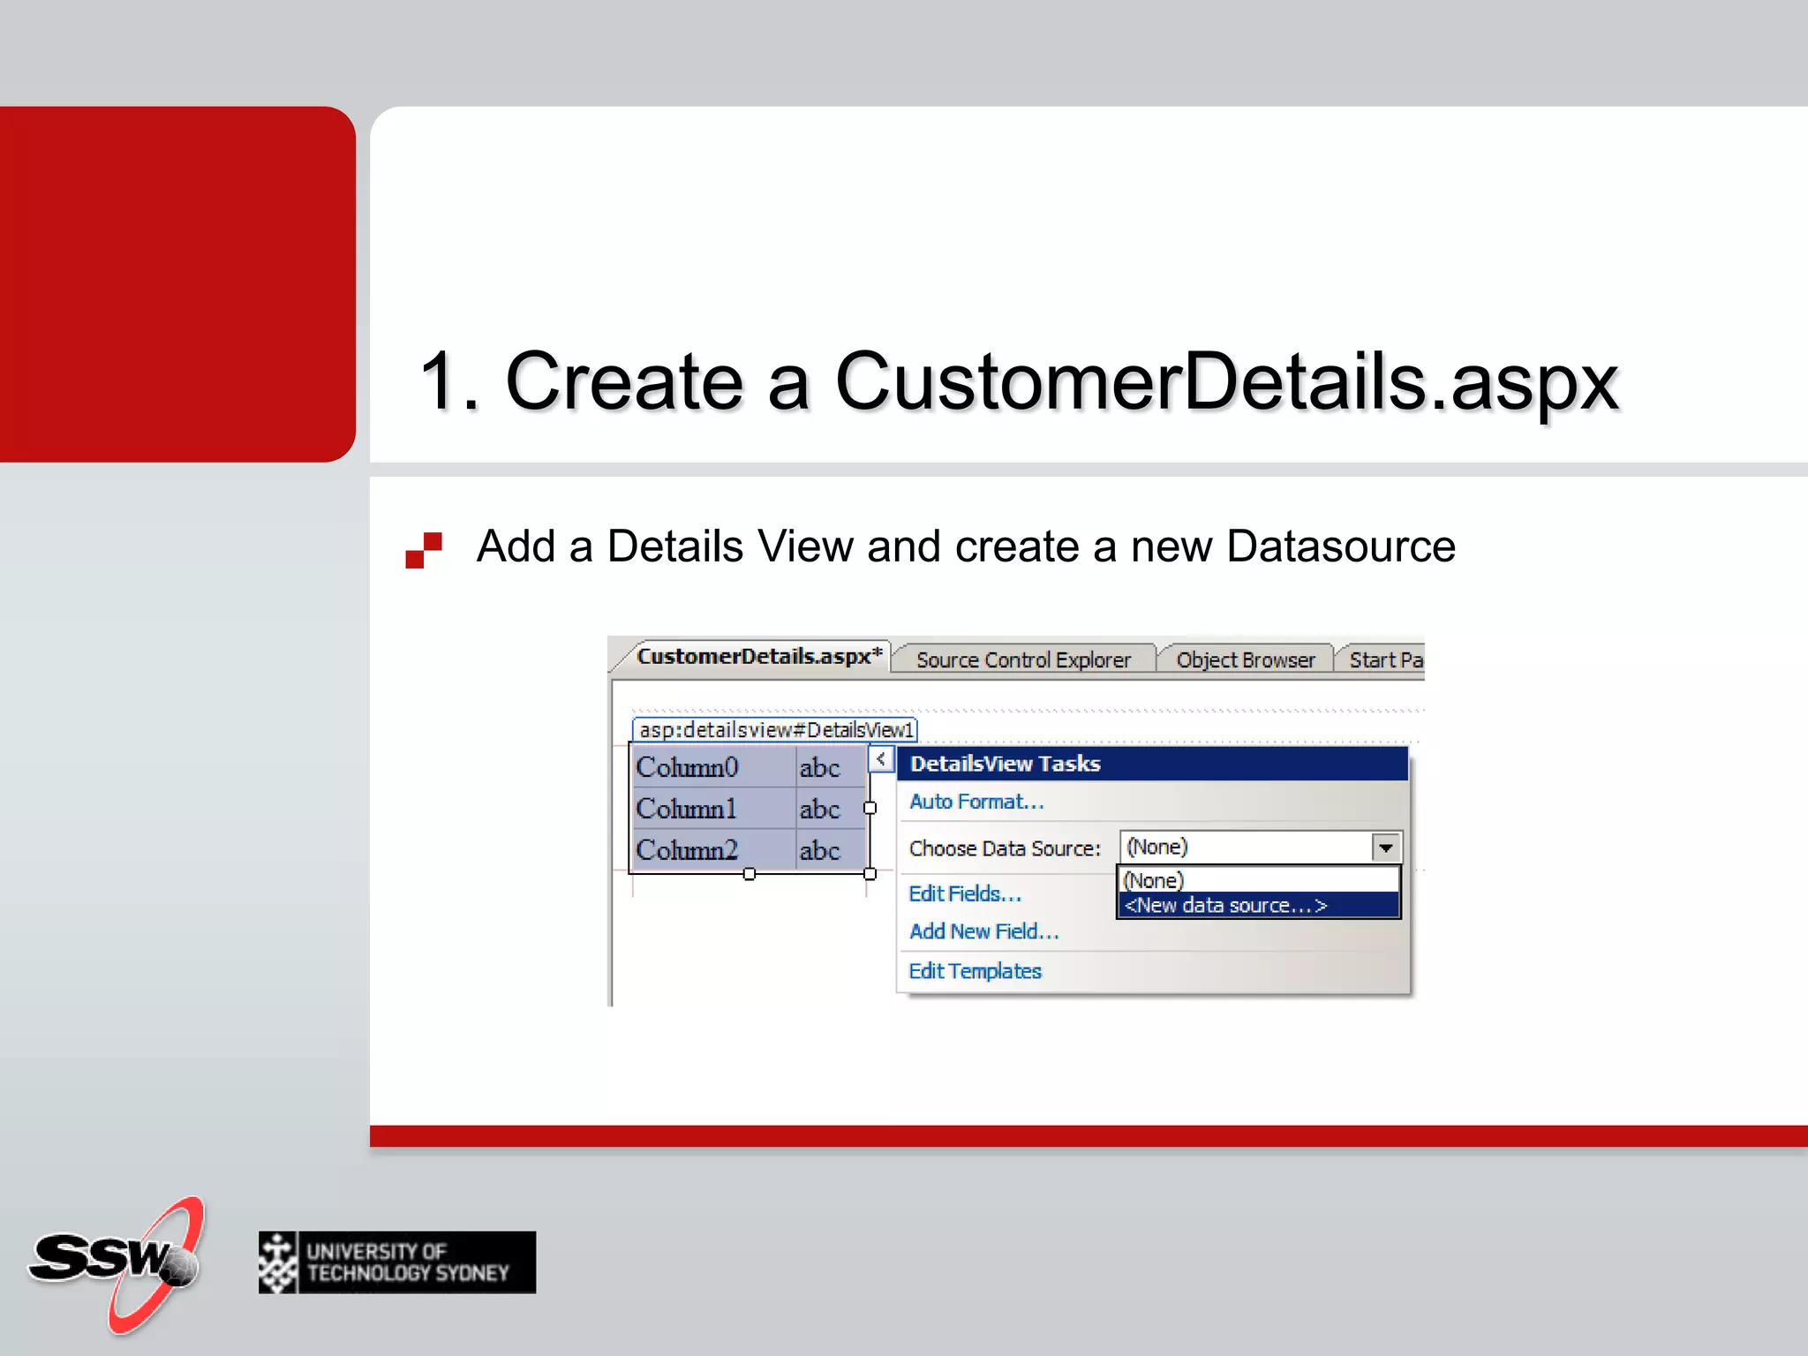
Task: Click the DetailsView smart tag arrow
Action: point(881,759)
